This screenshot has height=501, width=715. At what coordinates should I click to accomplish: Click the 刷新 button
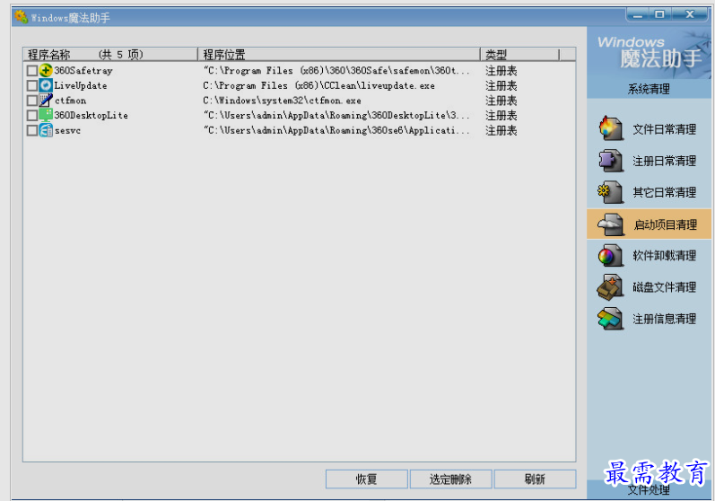[x=535, y=479]
